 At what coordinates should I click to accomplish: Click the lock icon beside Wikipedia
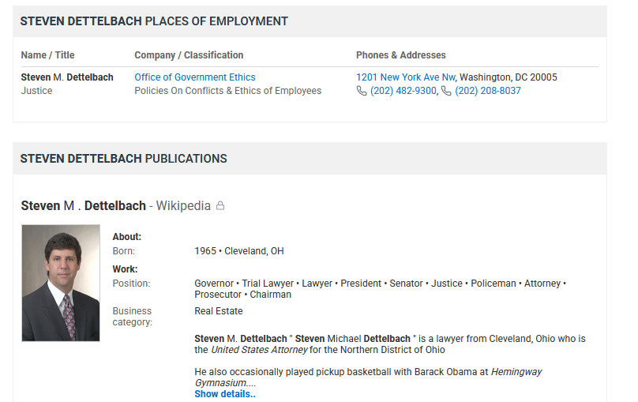pyautogui.click(x=220, y=205)
